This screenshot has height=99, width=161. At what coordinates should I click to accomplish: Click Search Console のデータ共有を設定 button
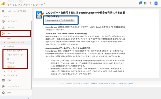coord(60,20)
